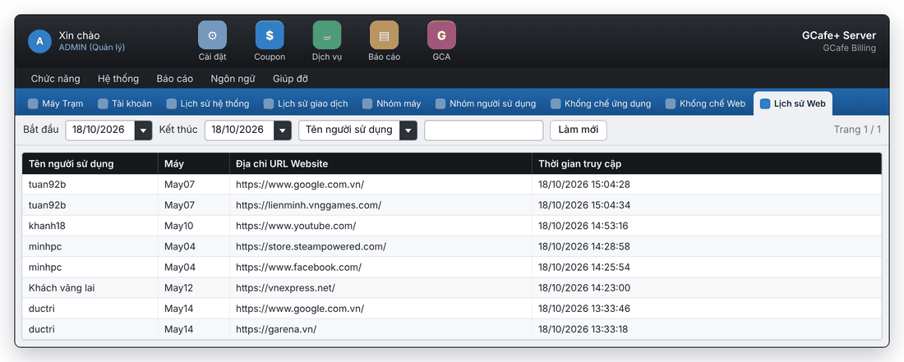Click the Nhóm máy tab icon
This screenshot has width=904, height=362.
click(x=367, y=103)
